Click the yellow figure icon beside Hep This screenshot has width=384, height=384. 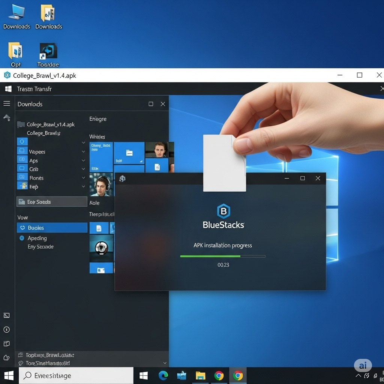click(22, 186)
